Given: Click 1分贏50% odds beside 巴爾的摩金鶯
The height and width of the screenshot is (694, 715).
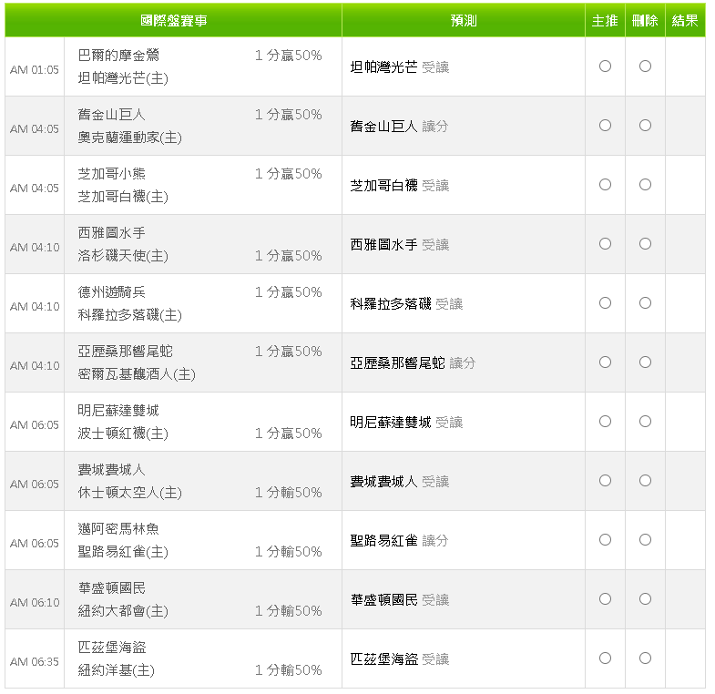Looking at the screenshot, I should click(288, 56).
